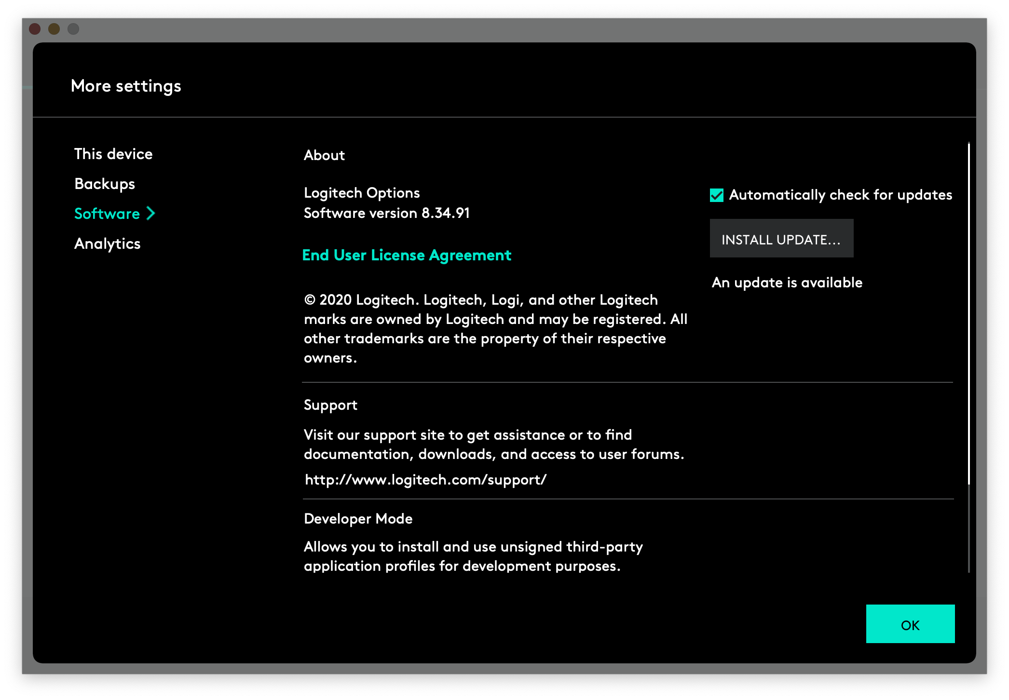Go to the Analytics section
Image resolution: width=1009 pixels, height=700 pixels.
107,244
